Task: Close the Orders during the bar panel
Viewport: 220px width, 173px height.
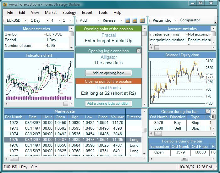Action: 208,111
